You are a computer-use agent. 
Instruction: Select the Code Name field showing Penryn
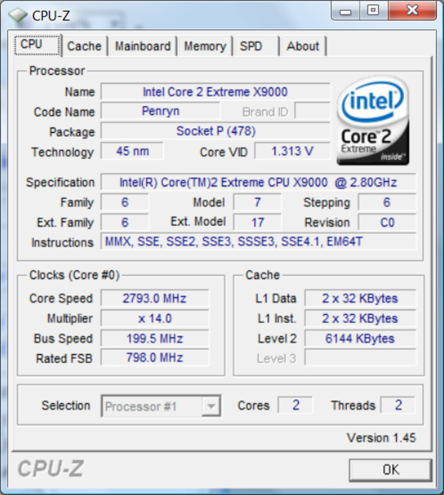pos(161,111)
